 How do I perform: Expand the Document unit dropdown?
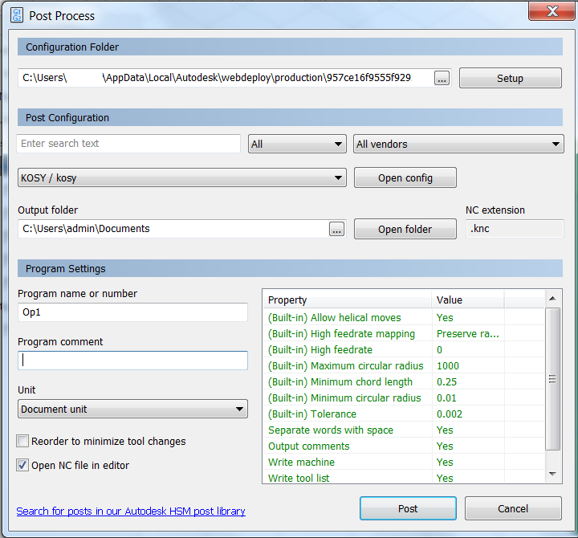132,410
